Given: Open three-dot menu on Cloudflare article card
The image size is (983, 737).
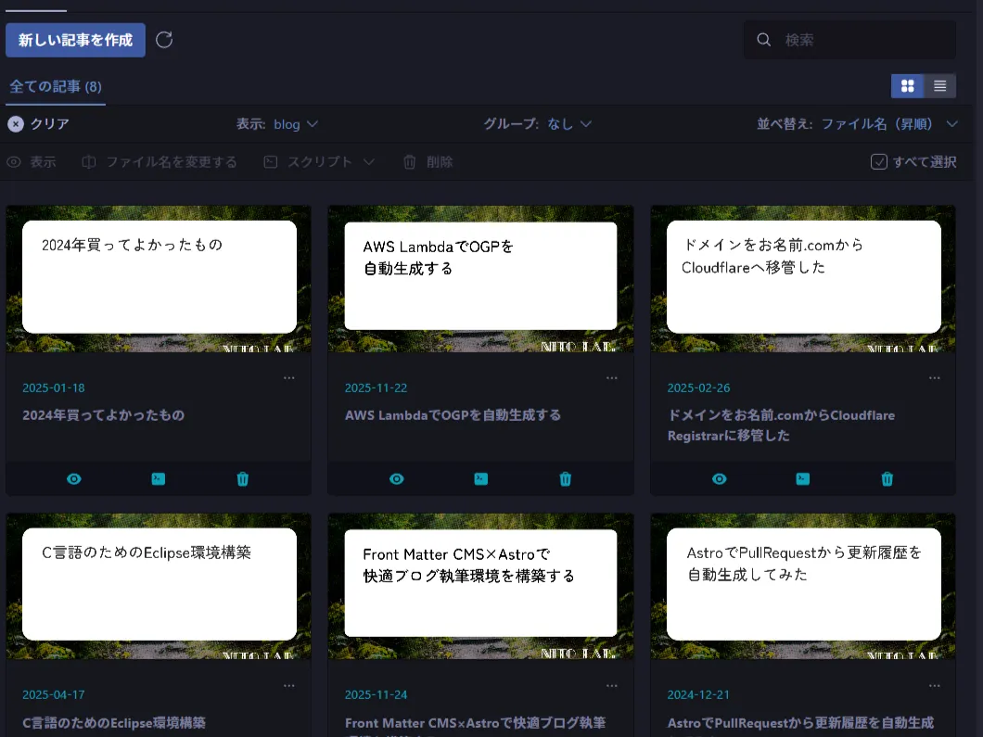Looking at the screenshot, I should click(934, 378).
